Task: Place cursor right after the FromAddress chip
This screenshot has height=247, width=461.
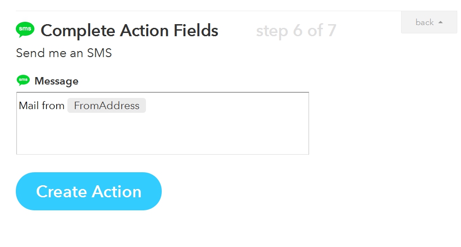Action: point(148,105)
